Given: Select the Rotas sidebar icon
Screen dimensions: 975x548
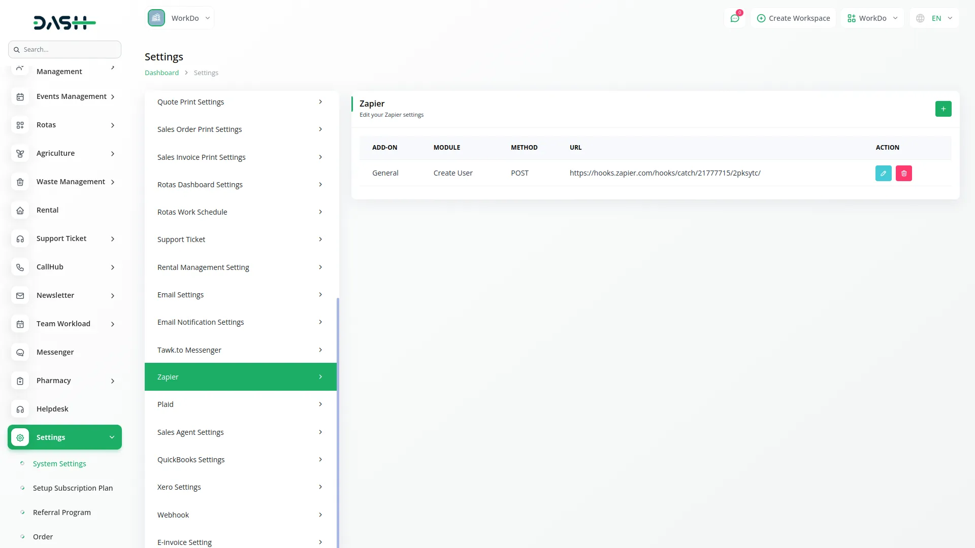Looking at the screenshot, I should tap(20, 125).
